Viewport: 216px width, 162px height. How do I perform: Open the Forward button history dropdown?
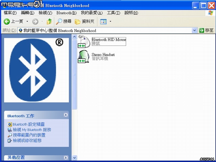pos(42,22)
